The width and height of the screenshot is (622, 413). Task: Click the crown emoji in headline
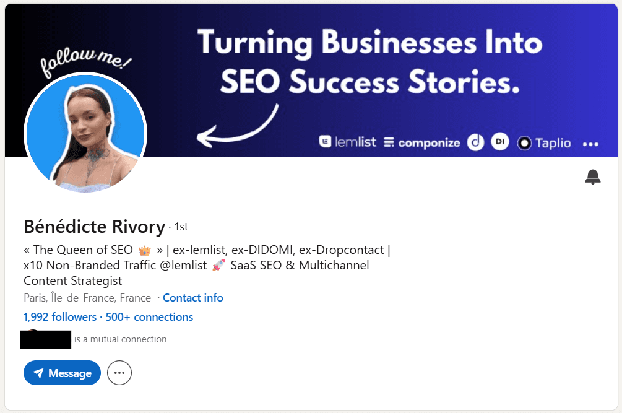click(145, 250)
